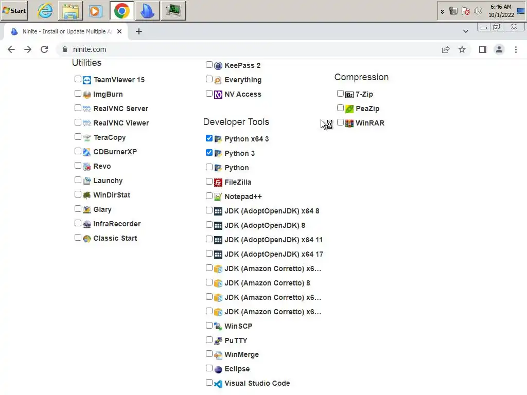
Task: Click the Revo uninstaller icon
Action: click(86, 166)
